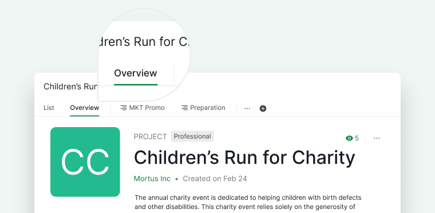Open the Mortus Inc link
The image size is (435, 213).
[x=152, y=179]
